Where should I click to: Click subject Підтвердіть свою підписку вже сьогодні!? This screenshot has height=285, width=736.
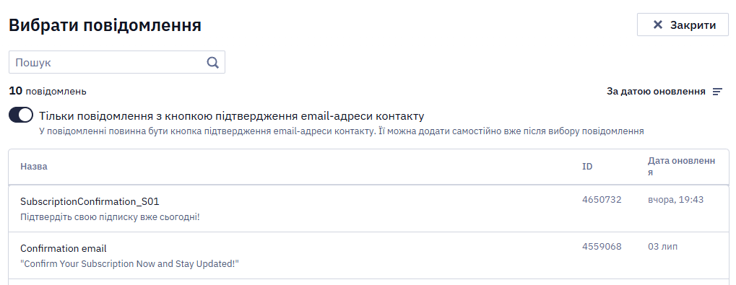[110, 217]
